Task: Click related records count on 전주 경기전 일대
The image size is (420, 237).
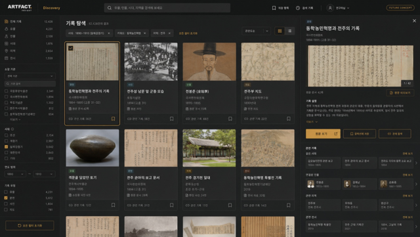Action: coord(196,205)
